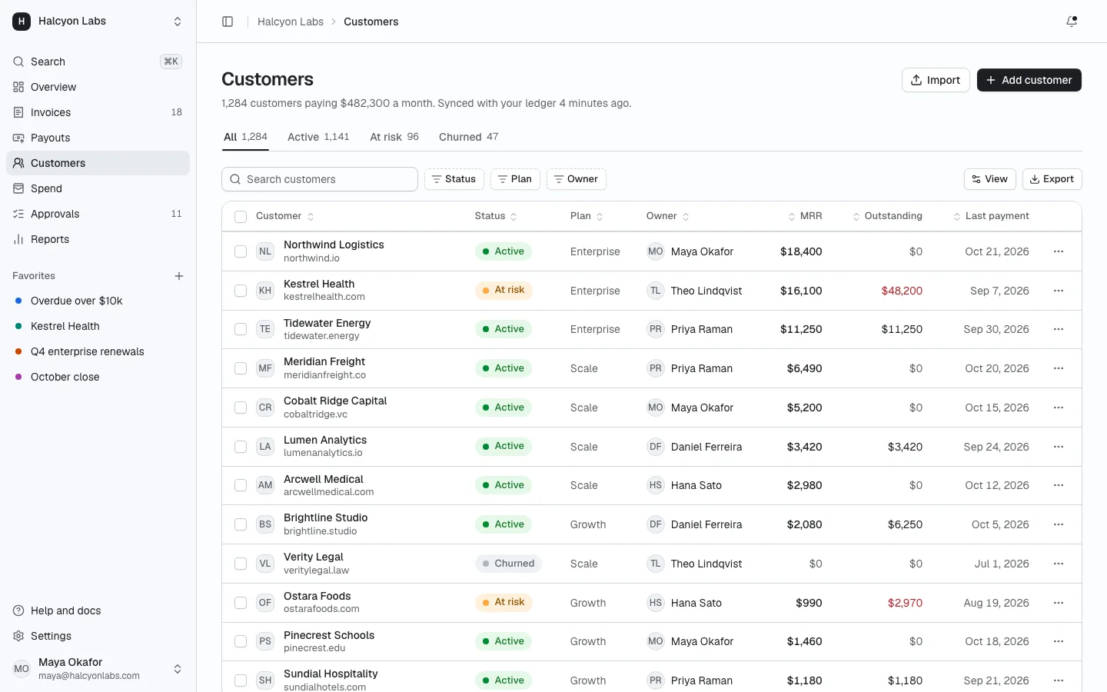Image resolution: width=1107 pixels, height=692 pixels.
Task: Open row actions menu for Lumen Analytics
Action: tap(1059, 447)
